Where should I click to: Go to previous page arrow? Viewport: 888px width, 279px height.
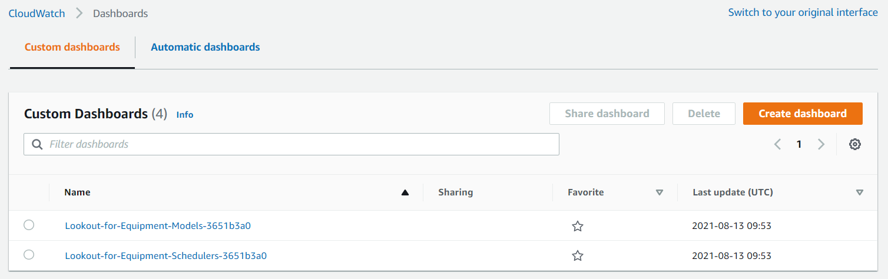pos(777,144)
